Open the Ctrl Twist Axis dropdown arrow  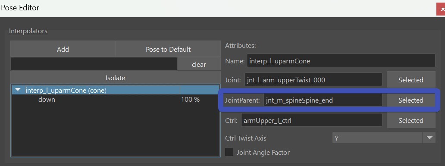pos(429,138)
